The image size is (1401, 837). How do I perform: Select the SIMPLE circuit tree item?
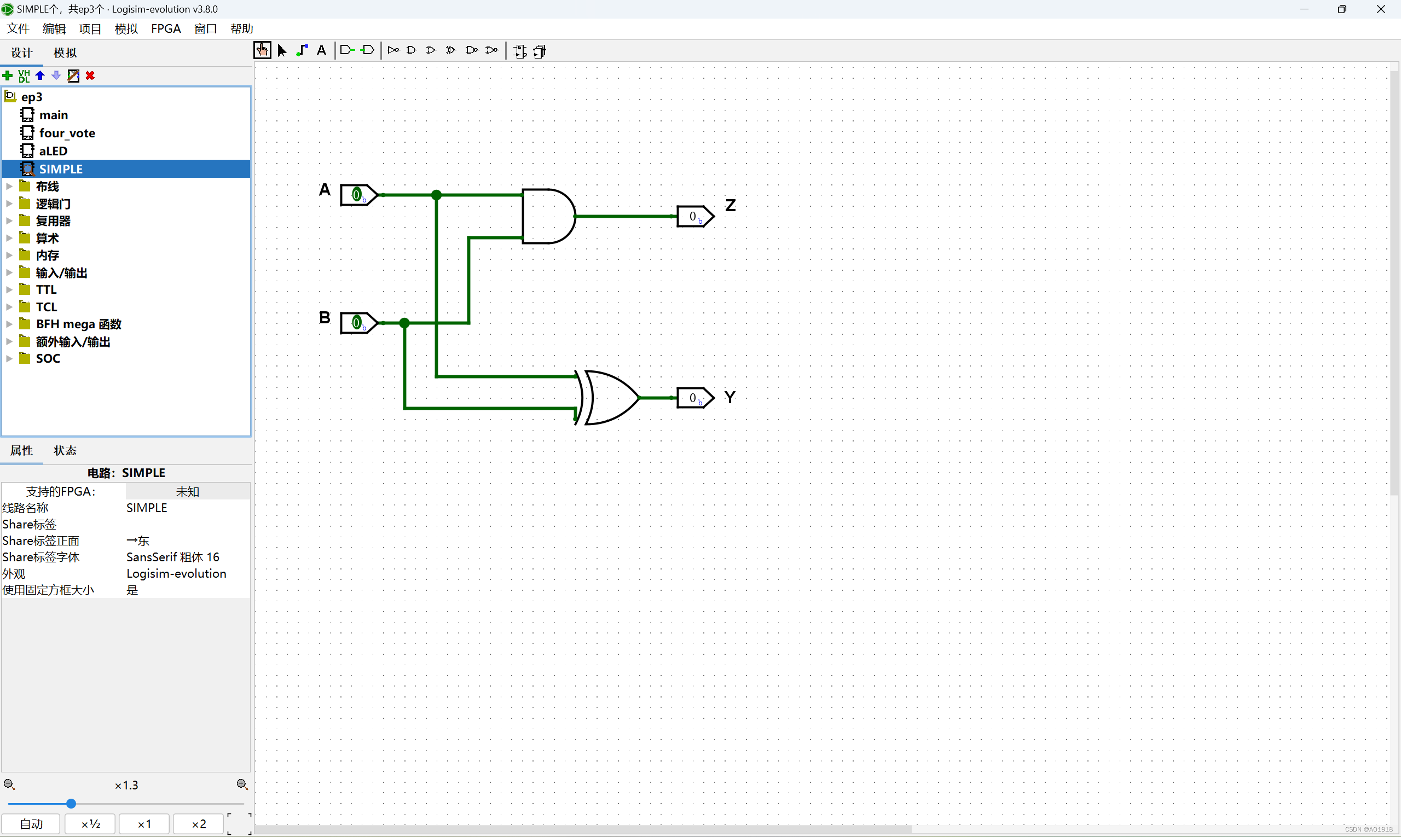(61, 168)
